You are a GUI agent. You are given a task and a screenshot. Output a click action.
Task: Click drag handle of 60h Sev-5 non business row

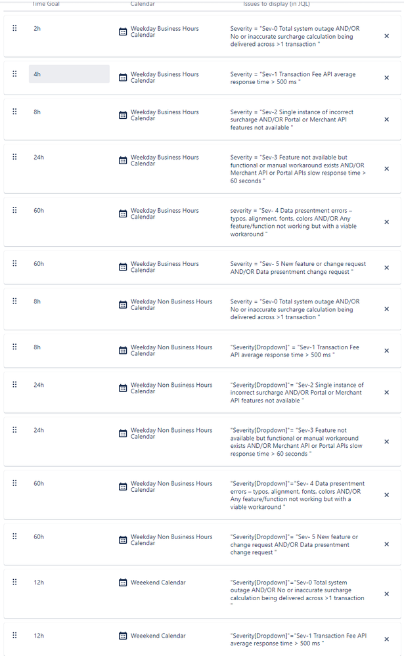pos(14,536)
